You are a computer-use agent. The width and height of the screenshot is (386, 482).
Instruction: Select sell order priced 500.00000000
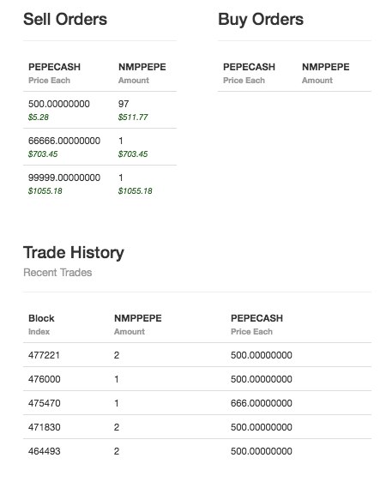[100, 110]
